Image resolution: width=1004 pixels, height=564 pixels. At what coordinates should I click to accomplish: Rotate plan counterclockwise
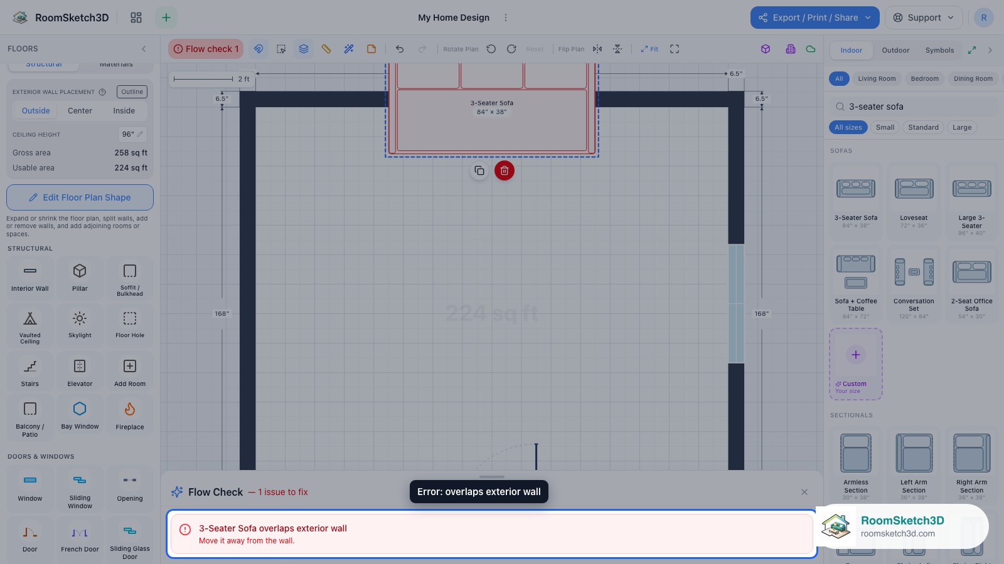pyautogui.click(x=491, y=49)
